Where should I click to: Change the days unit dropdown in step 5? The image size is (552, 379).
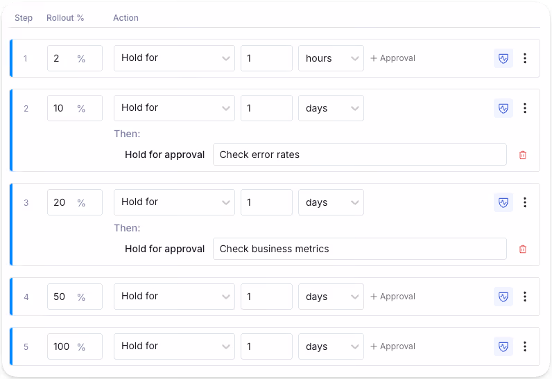(x=331, y=346)
